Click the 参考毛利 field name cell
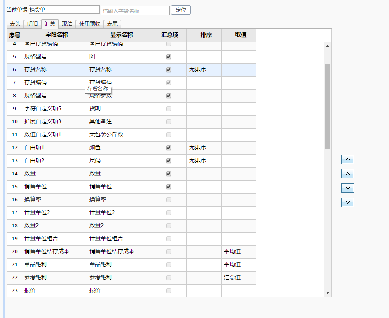 coord(54,278)
